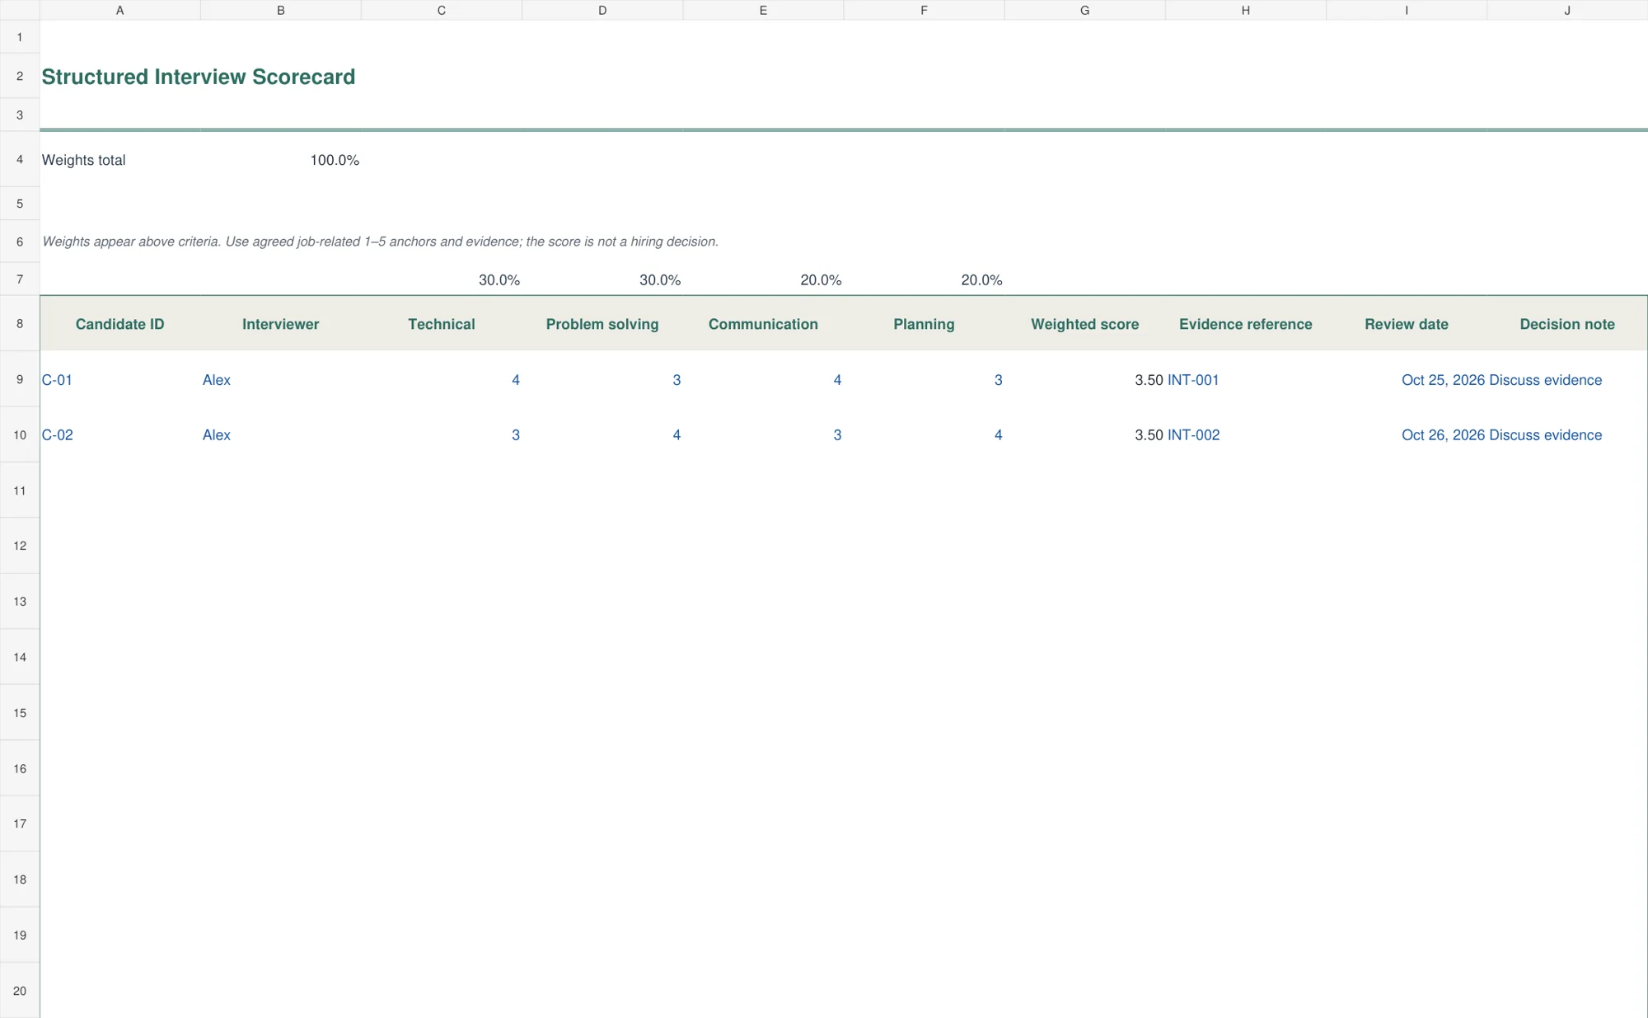Click the Technical header cell
This screenshot has width=1648, height=1018.
click(x=442, y=324)
